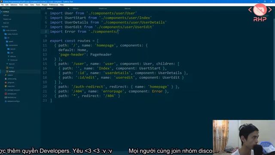Collapse the vuejs-complete root folder
Viewport: 275px width, 155px height.
[4, 30]
